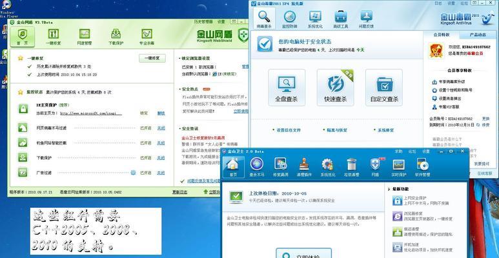Open red 金山卫士修复微软9月漏洞 news link
The height and width of the screenshot is (258, 499).
pyautogui.click(x=203, y=138)
